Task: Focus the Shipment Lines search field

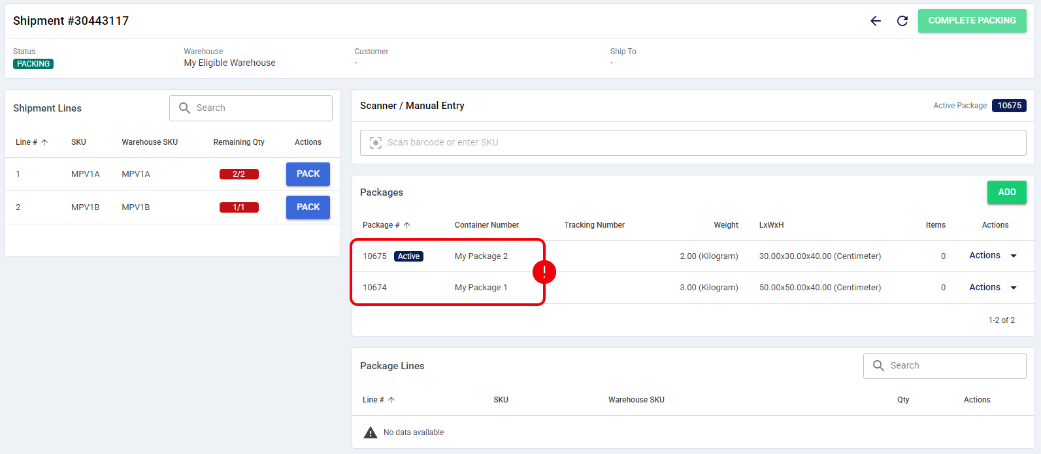Action: tap(251, 108)
